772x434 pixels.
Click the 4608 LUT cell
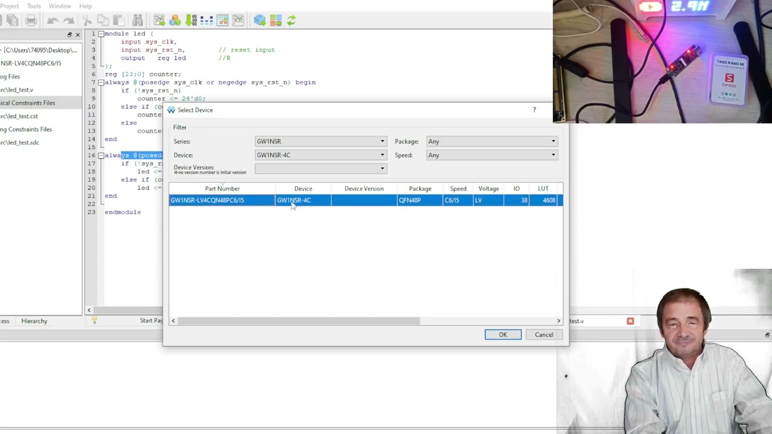point(543,200)
